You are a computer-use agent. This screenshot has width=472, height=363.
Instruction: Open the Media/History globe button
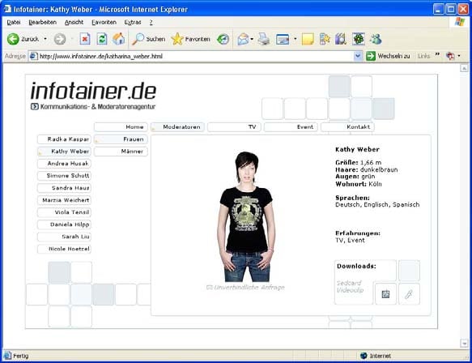tap(223, 39)
